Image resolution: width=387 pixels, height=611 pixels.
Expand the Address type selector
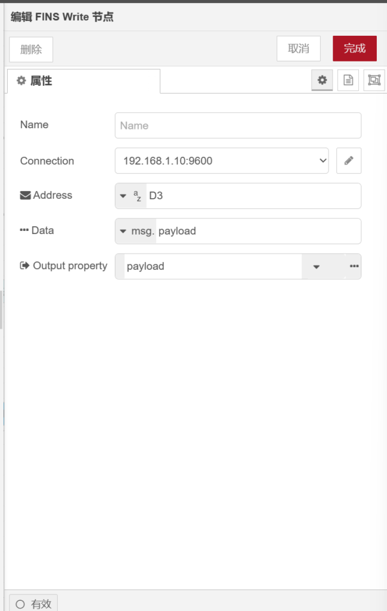click(131, 196)
